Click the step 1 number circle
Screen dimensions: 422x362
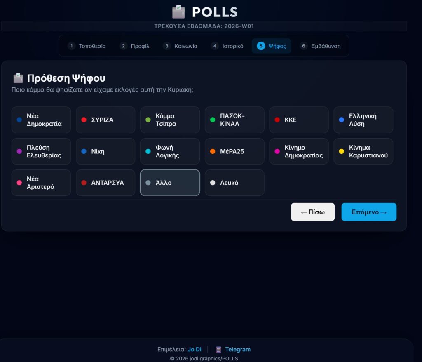[71, 46]
